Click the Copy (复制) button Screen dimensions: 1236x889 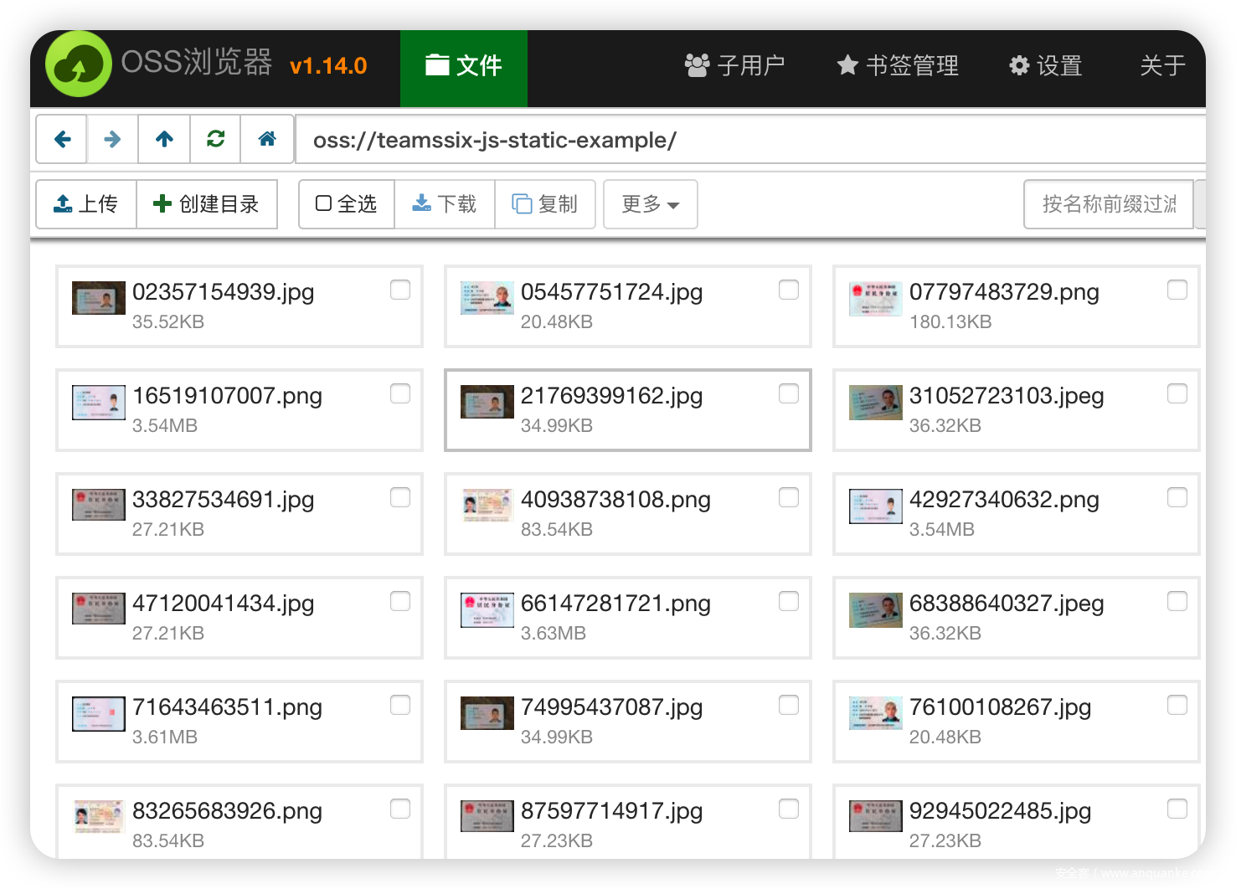(545, 204)
